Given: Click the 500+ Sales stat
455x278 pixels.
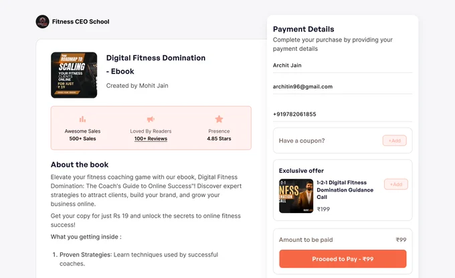Looking at the screenshot, I should [x=82, y=139].
